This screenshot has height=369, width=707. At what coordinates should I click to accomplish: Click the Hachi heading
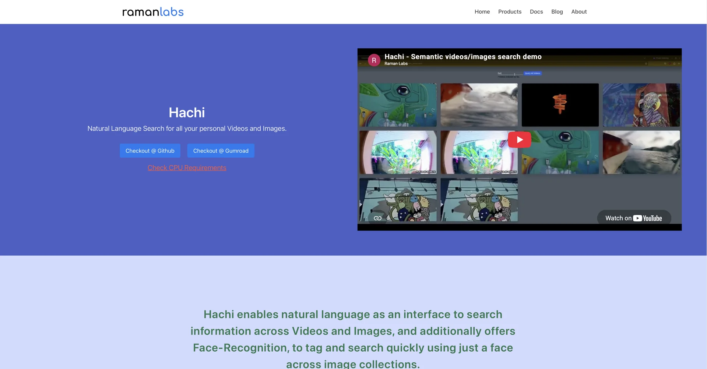tap(187, 113)
